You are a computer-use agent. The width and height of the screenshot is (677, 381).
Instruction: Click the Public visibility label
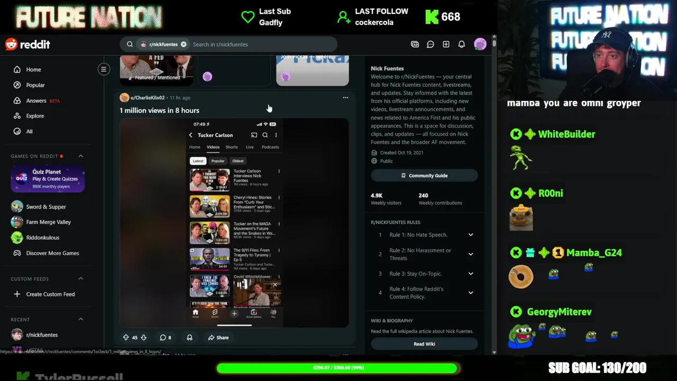point(387,161)
